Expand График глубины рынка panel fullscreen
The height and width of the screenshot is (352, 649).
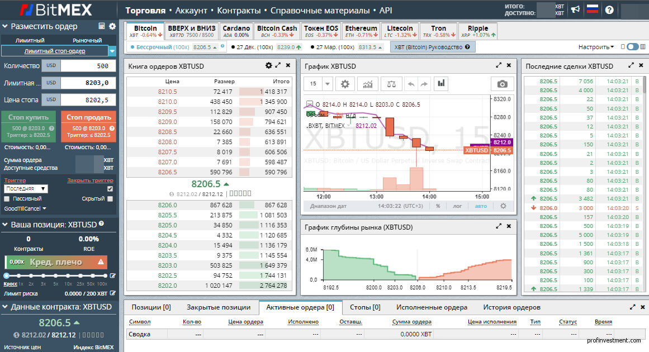pos(499,226)
